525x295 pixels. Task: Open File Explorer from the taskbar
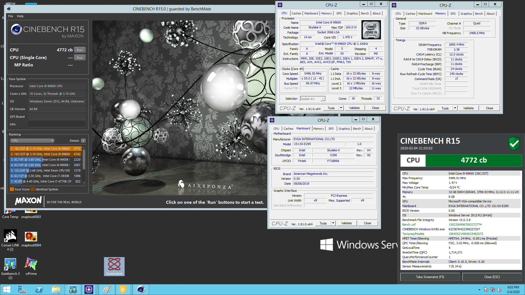coord(56,290)
